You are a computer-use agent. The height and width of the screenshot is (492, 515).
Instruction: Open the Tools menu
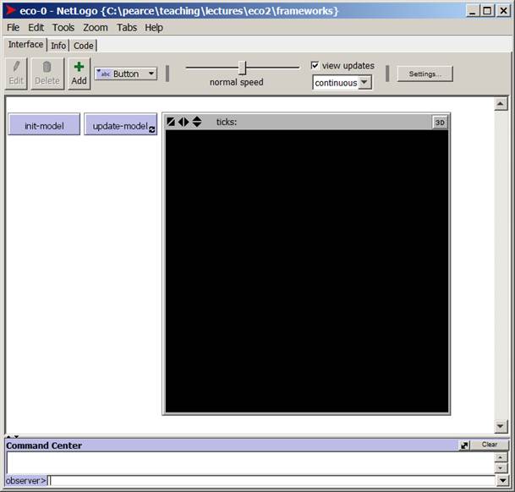pos(63,28)
